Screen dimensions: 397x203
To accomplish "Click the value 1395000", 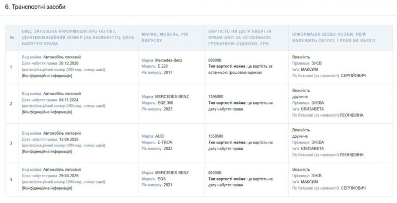I will coord(216,97).
